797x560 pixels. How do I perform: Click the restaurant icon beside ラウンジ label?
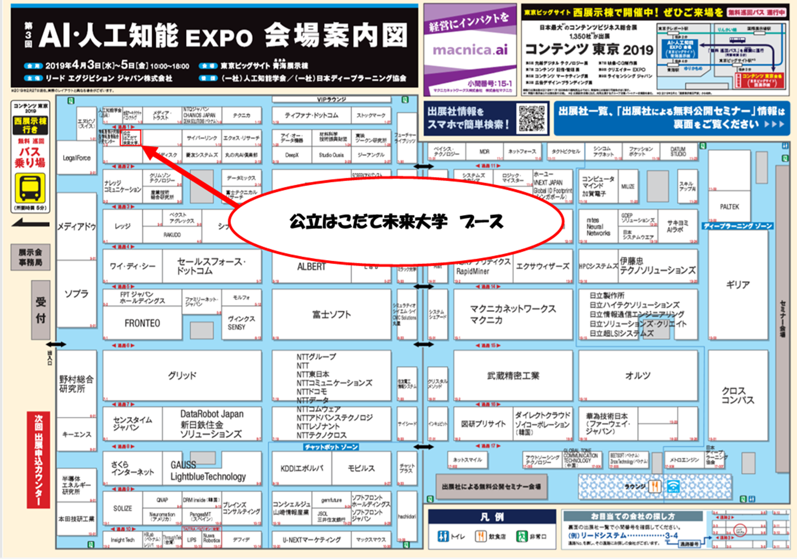tap(655, 486)
